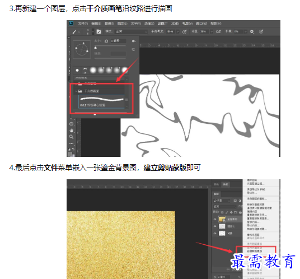Open the 视图(V) menu
Viewport: 300px width, 279px height.
point(187,24)
